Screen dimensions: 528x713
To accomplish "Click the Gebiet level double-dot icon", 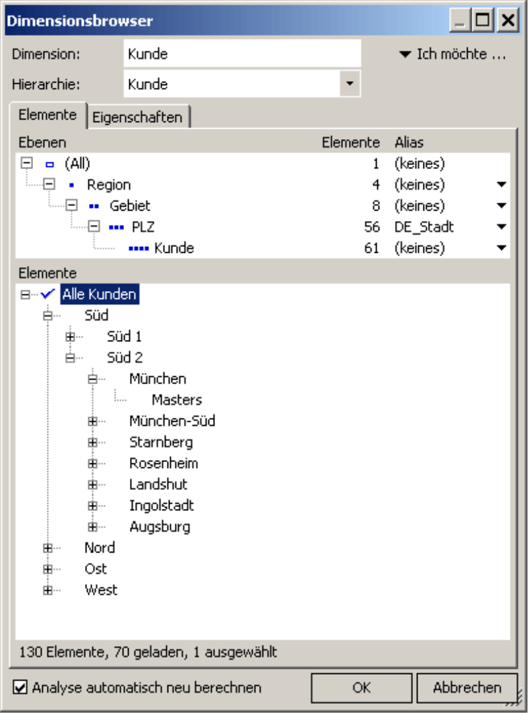I will pyautogui.click(x=94, y=206).
